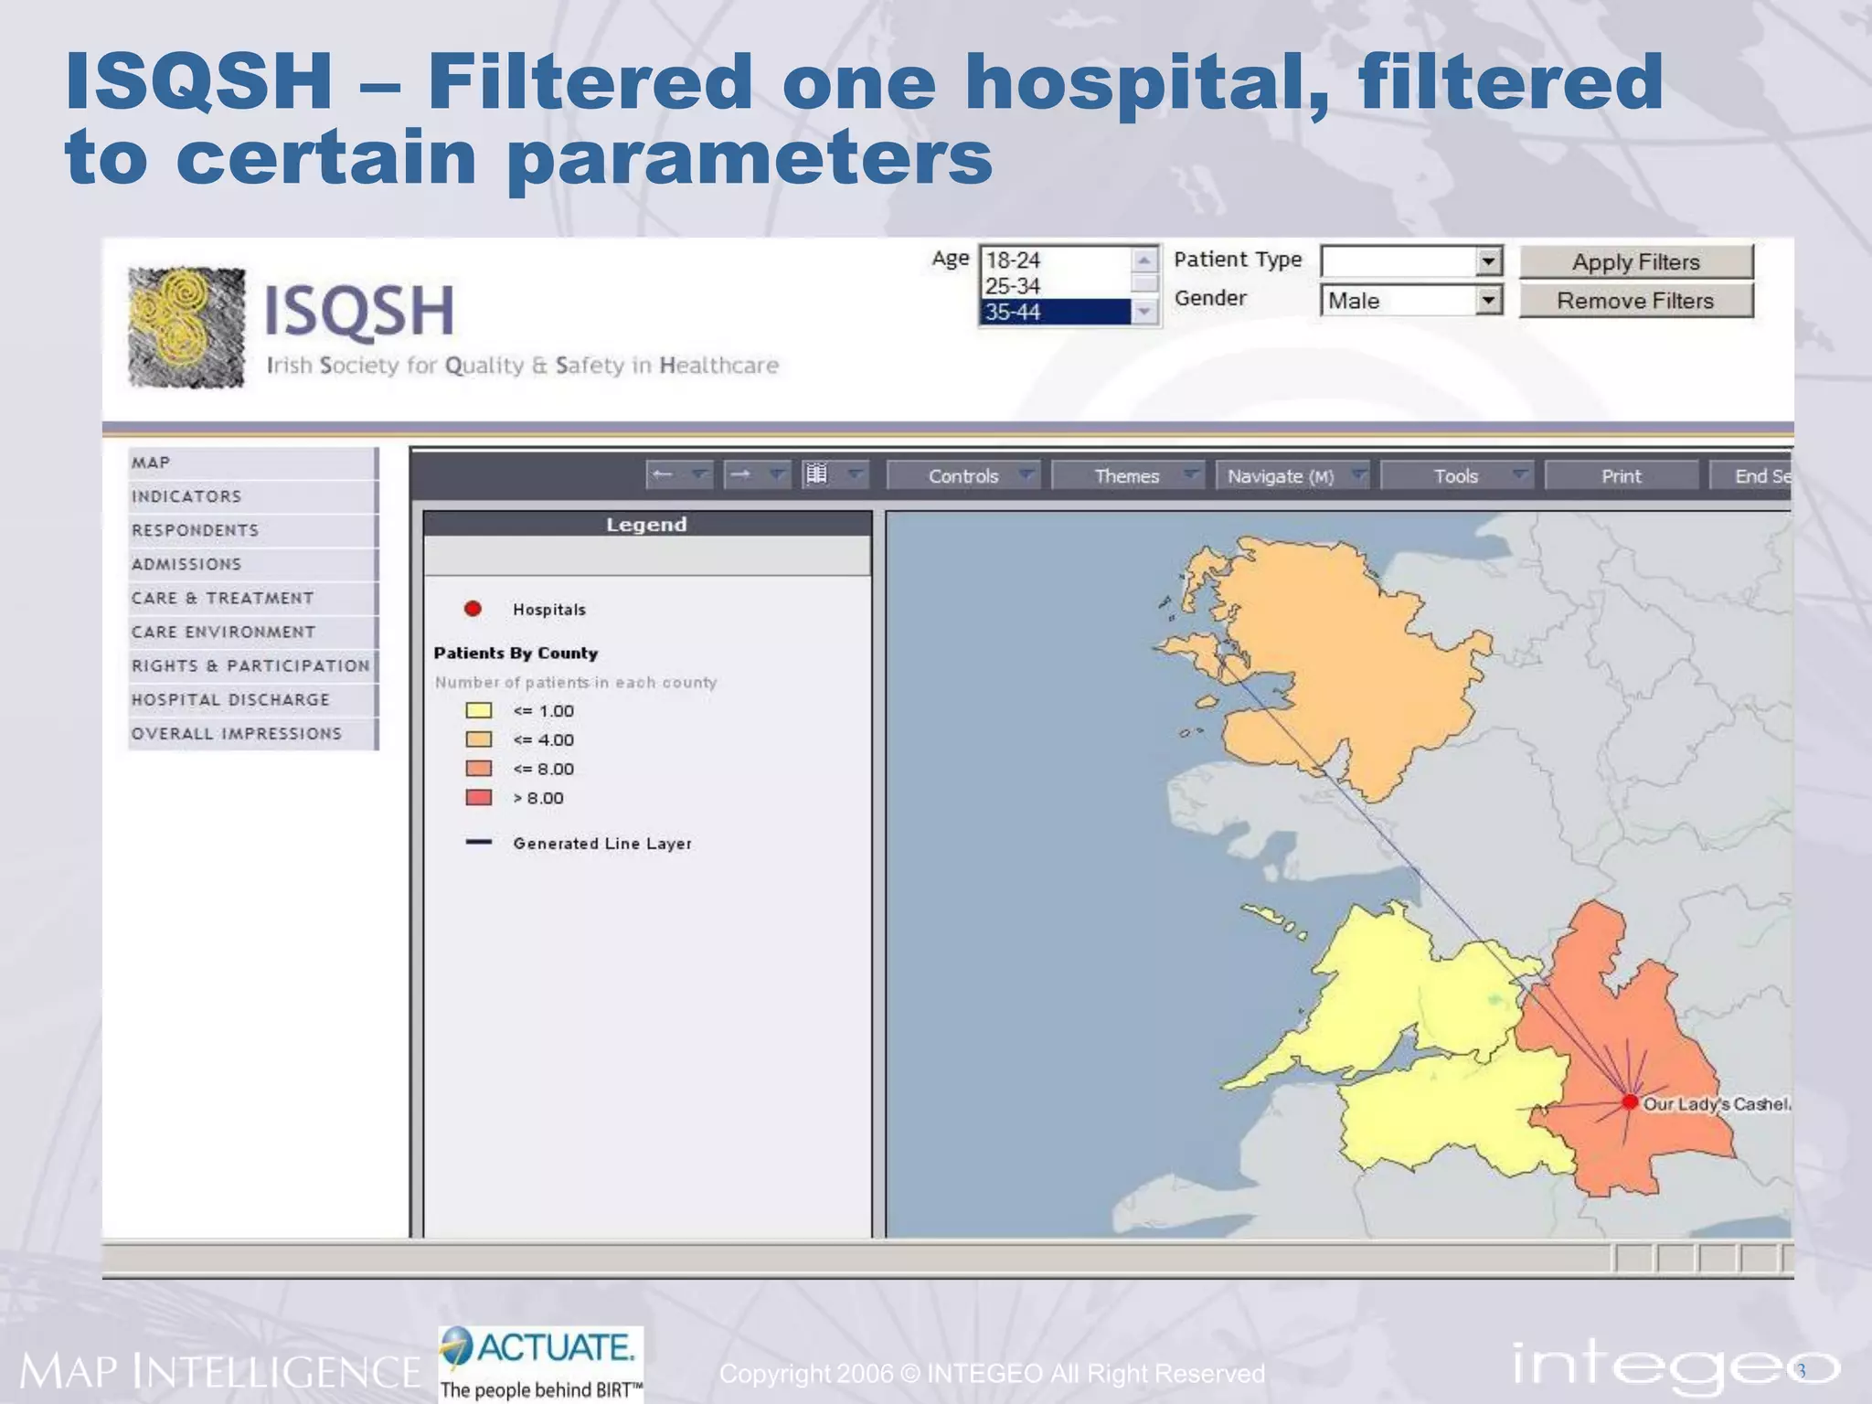
Task: Click Our Lady's Cashel hospital marker
Action: 1630,1102
